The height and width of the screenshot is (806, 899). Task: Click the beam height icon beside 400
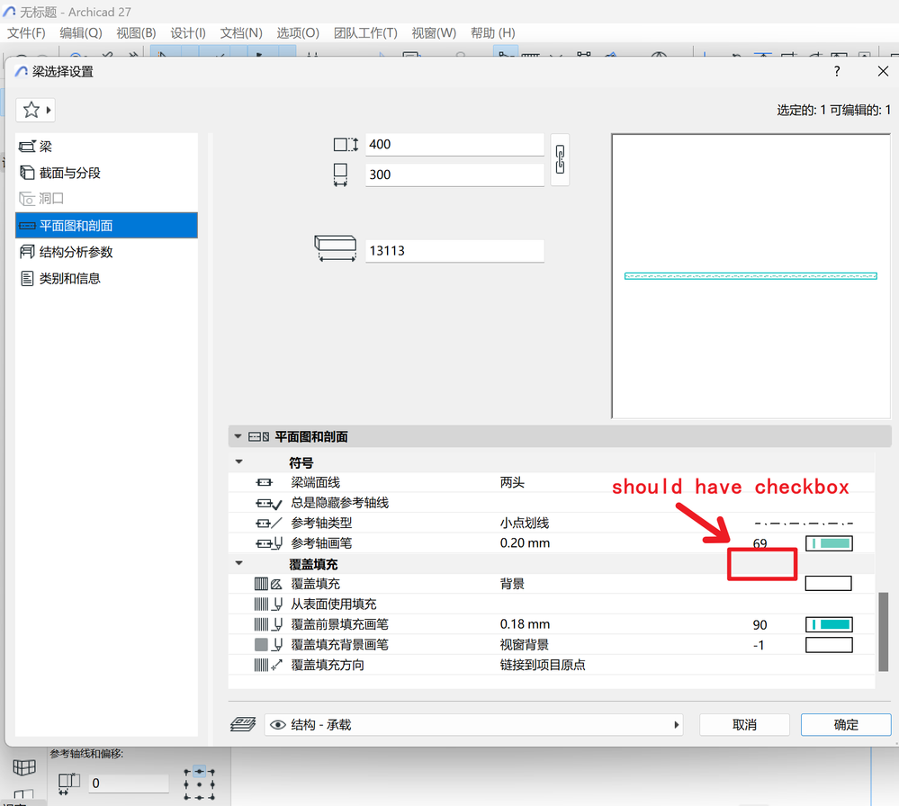coord(346,145)
